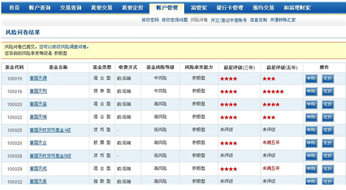
Task: Open 开通转账汇款 submenu item
Action: [x=283, y=20]
